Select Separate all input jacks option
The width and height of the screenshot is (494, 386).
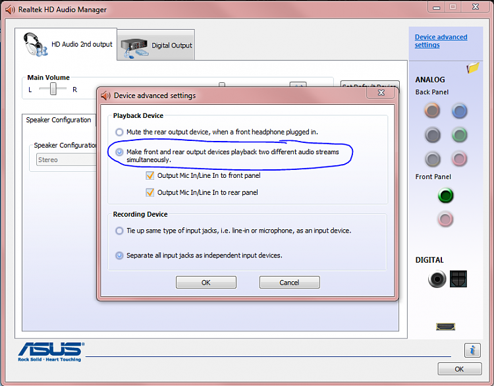pyautogui.click(x=119, y=255)
